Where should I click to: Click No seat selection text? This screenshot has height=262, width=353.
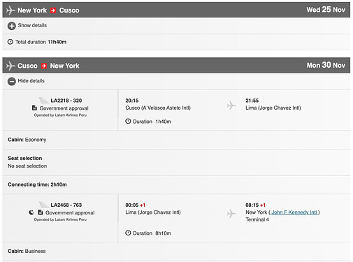click(x=27, y=166)
